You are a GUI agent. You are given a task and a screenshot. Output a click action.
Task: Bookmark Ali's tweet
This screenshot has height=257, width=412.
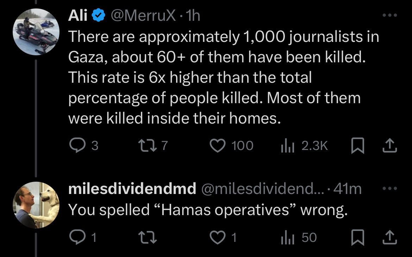click(x=358, y=146)
